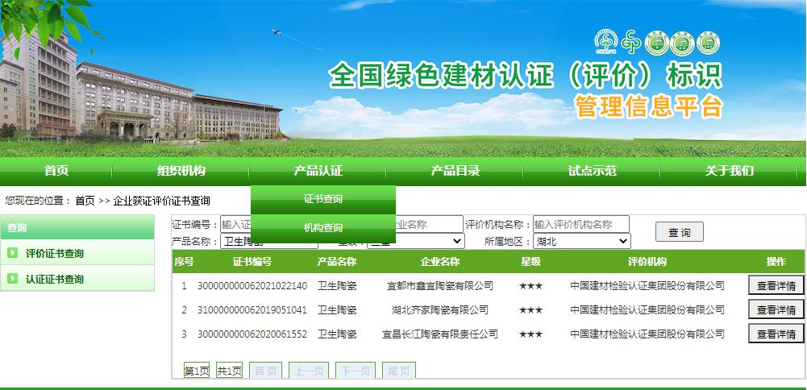Viewport: 807px width, 390px height.
Task: Open 关于我们 in the navigation bar
Action: pos(730,170)
